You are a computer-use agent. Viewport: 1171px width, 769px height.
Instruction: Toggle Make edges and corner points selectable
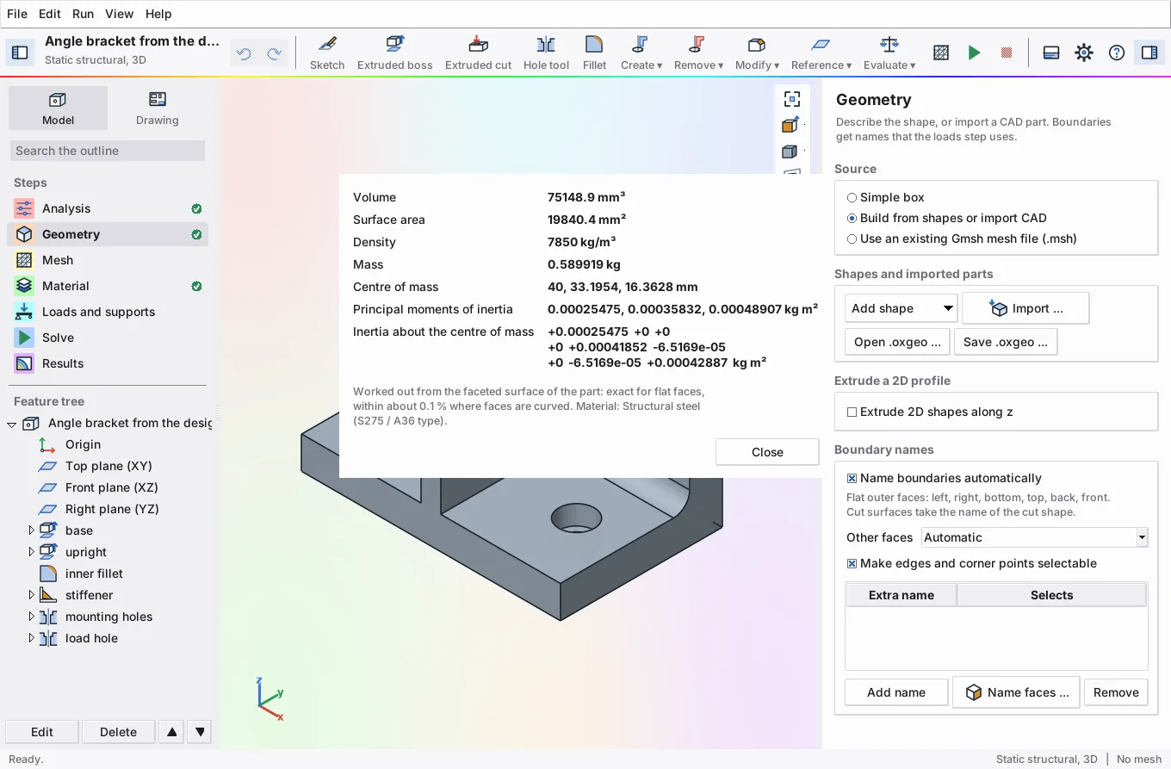[971, 563]
